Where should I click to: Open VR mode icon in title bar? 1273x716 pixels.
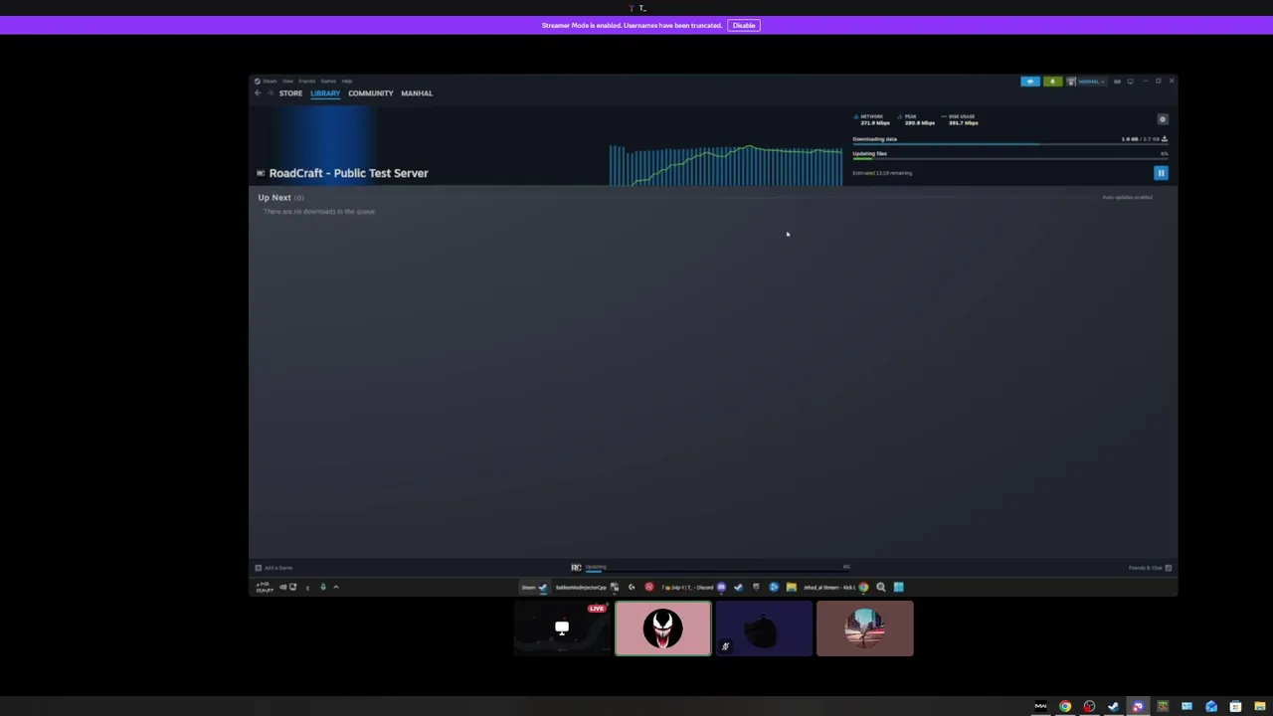(1117, 82)
